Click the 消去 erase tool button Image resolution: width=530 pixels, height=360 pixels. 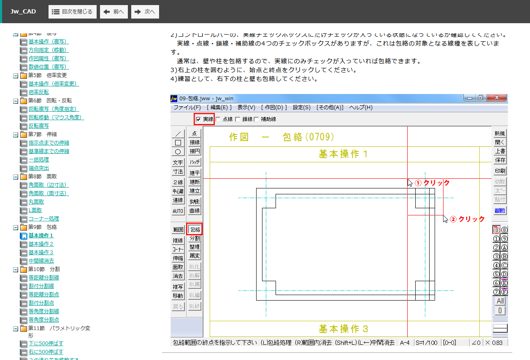178,276
